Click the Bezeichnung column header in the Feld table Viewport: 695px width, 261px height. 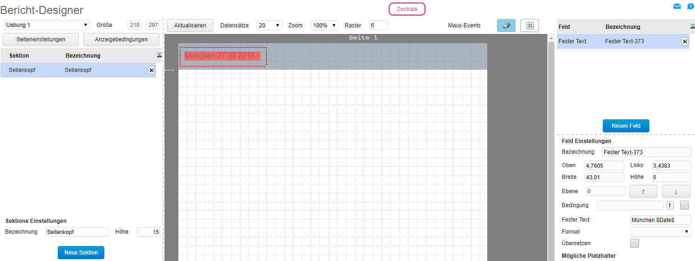[x=623, y=27]
